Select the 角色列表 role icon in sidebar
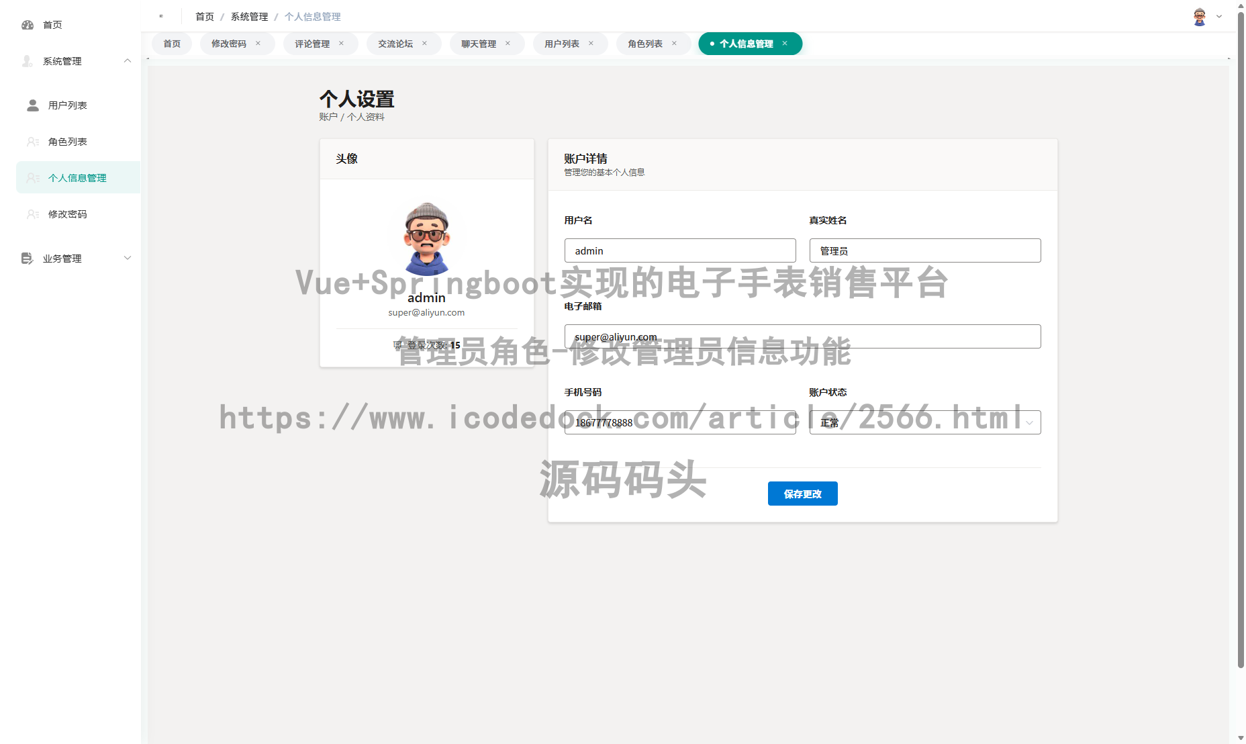The width and height of the screenshot is (1246, 744). (x=32, y=142)
